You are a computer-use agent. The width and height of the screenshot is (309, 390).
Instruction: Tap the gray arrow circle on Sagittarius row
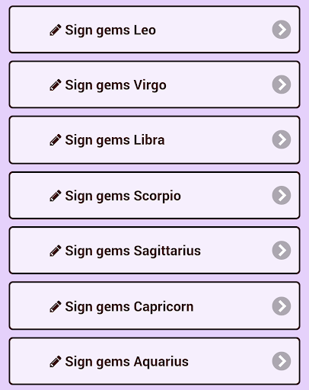point(282,250)
